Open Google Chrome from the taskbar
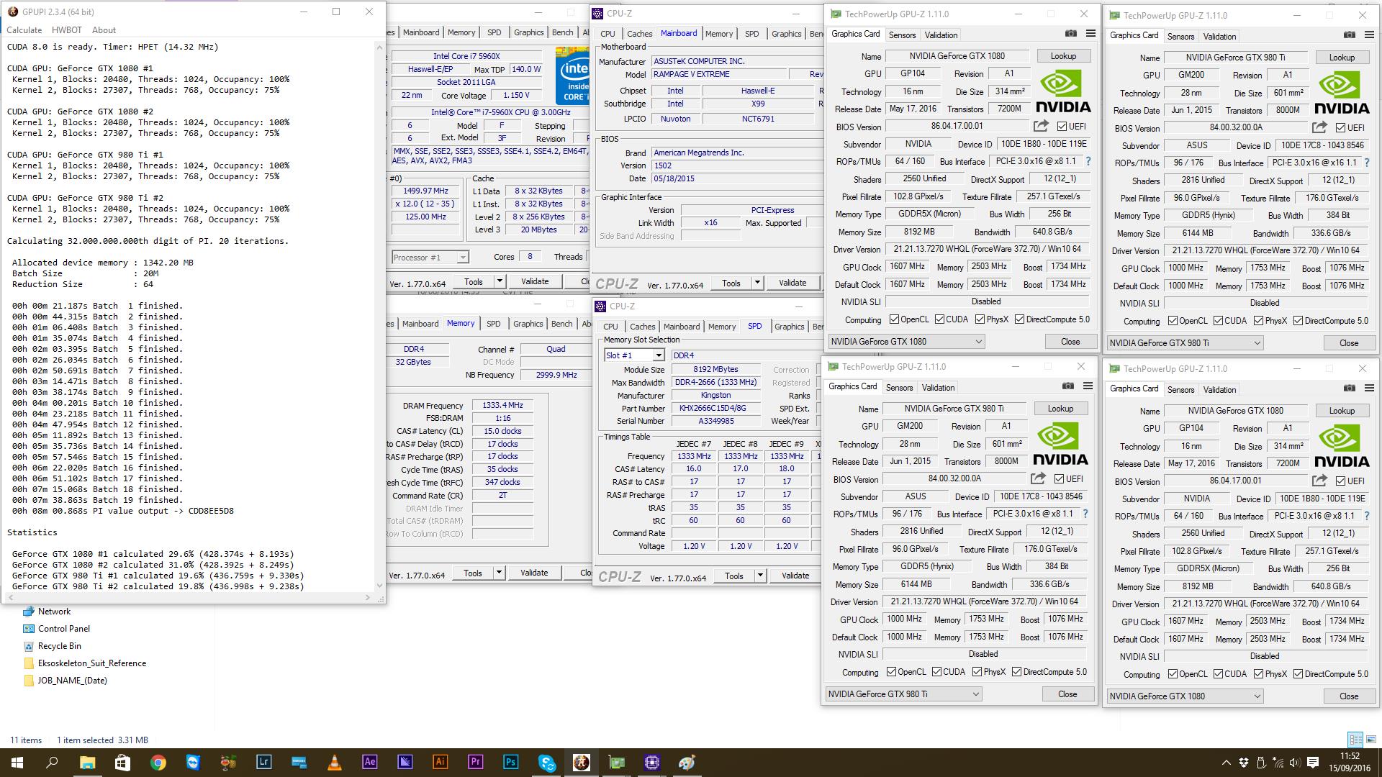This screenshot has width=1382, height=777. (x=158, y=762)
